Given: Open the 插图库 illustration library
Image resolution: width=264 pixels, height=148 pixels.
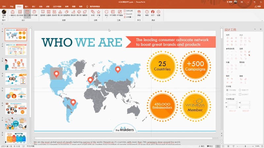Looking at the screenshot, I should coord(85,13).
